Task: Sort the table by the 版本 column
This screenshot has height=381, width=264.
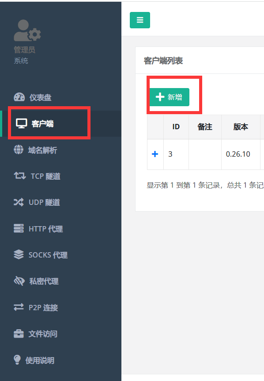Action: point(241,127)
